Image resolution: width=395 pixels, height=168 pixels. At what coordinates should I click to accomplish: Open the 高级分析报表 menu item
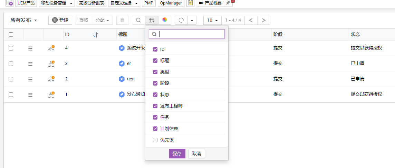pyautogui.click(x=91, y=3)
